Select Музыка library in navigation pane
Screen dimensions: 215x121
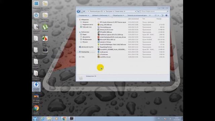pyautogui.click(x=85, y=42)
